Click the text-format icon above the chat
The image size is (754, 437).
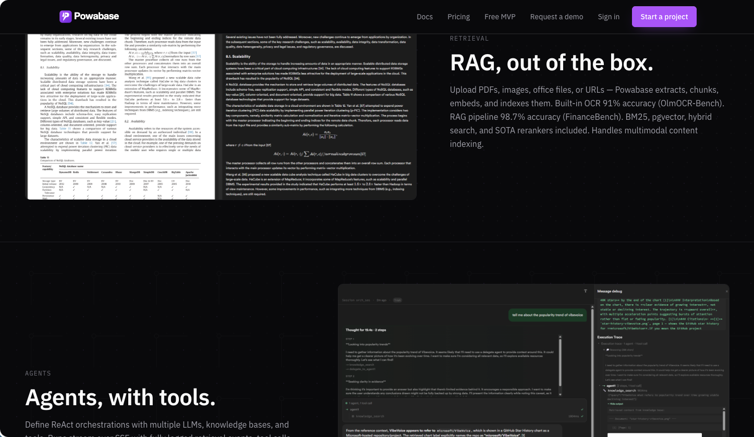click(x=586, y=291)
